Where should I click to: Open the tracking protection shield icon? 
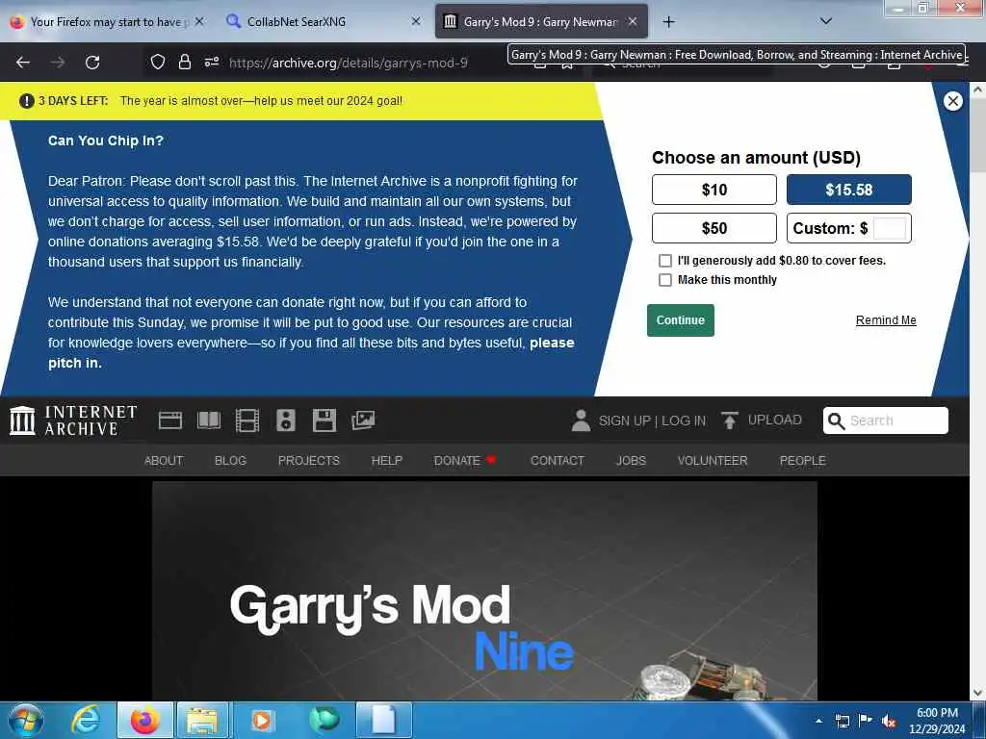(157, 63)
